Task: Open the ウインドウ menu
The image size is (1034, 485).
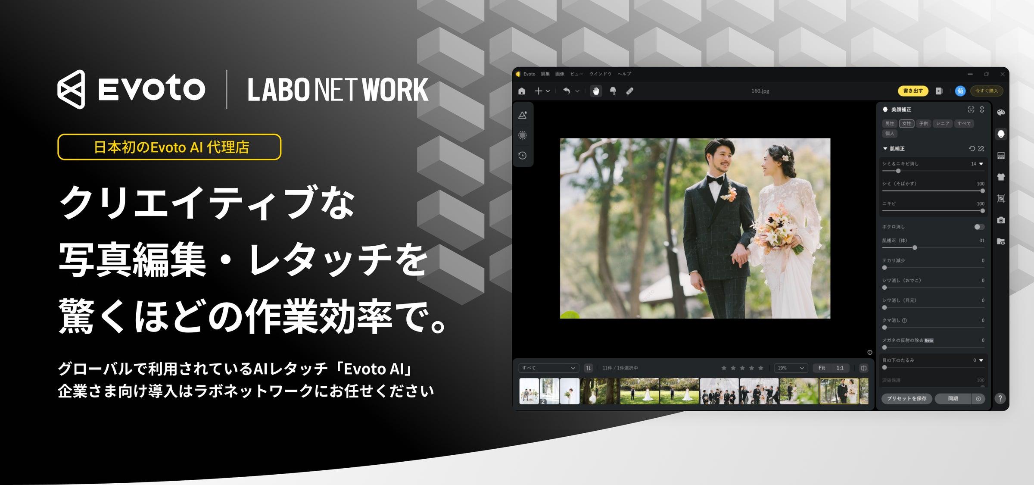Action: tap(601, 74)
